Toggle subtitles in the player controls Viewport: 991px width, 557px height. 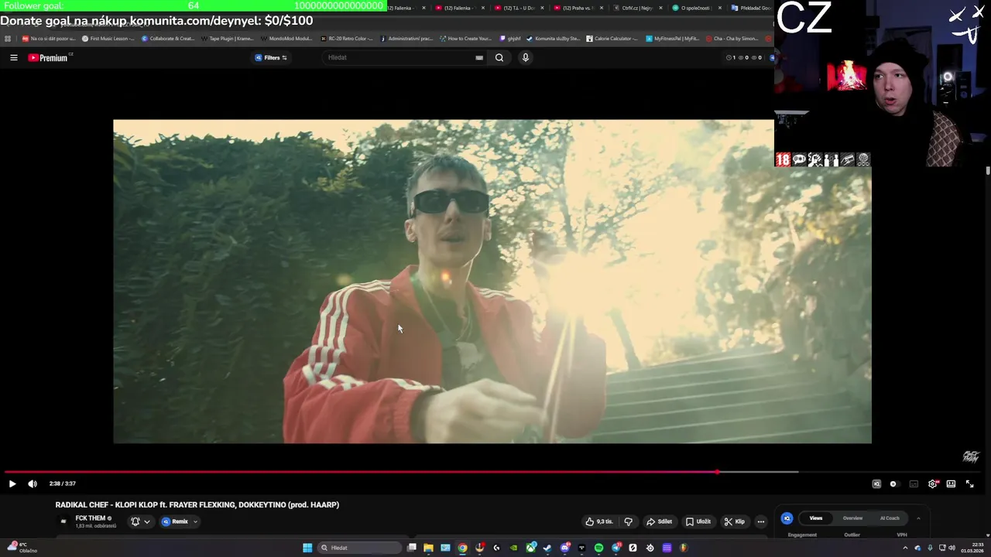[x=914, y=484]
